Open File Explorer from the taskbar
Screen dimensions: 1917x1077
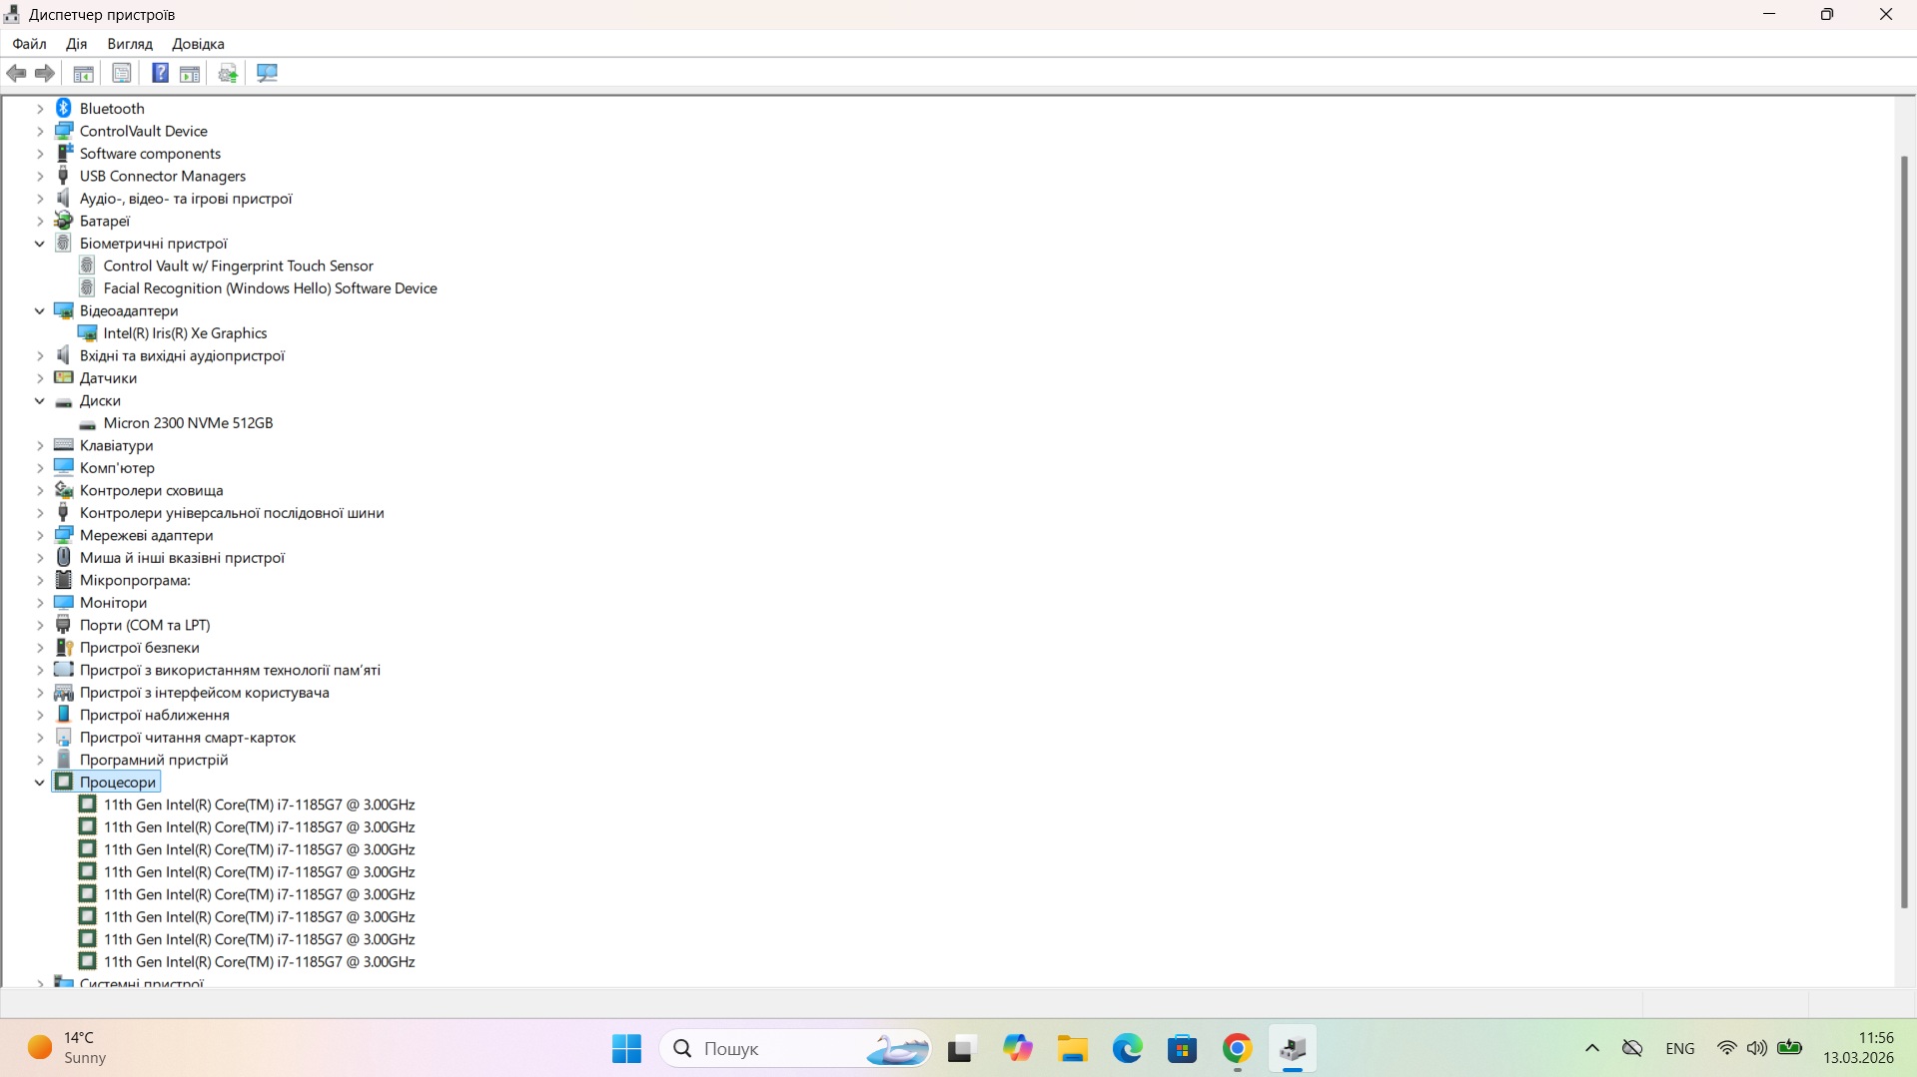click(1073, 1048)
